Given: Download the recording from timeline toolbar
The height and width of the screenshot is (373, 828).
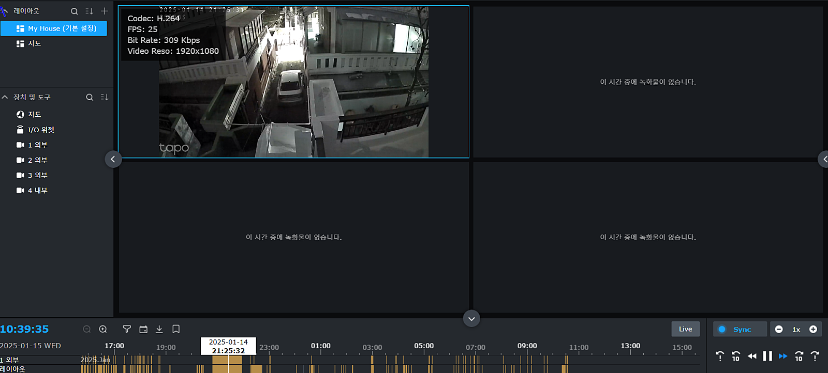Looking at the screenshot, I should pos(159,329).
